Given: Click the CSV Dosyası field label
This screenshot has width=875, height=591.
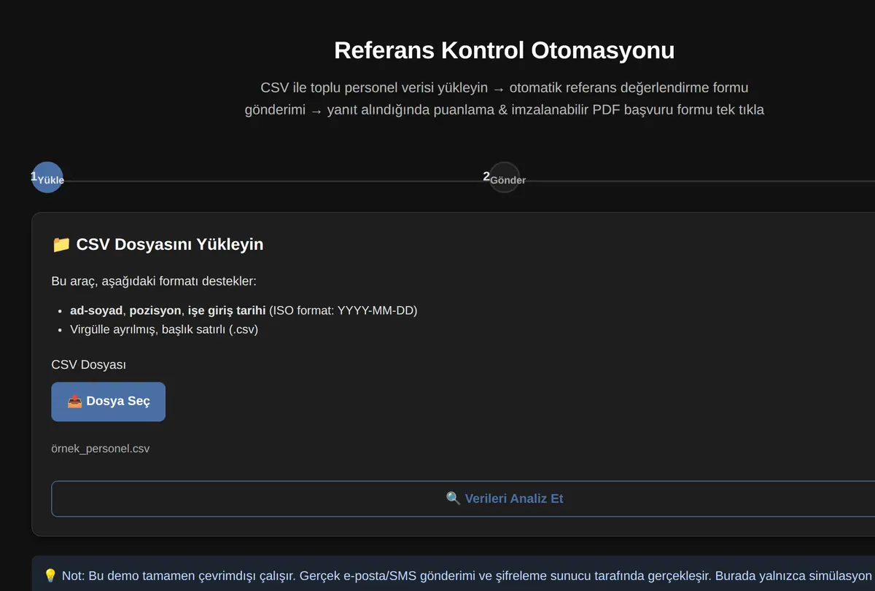Looking at the screenshot, I should pos(88,364).
